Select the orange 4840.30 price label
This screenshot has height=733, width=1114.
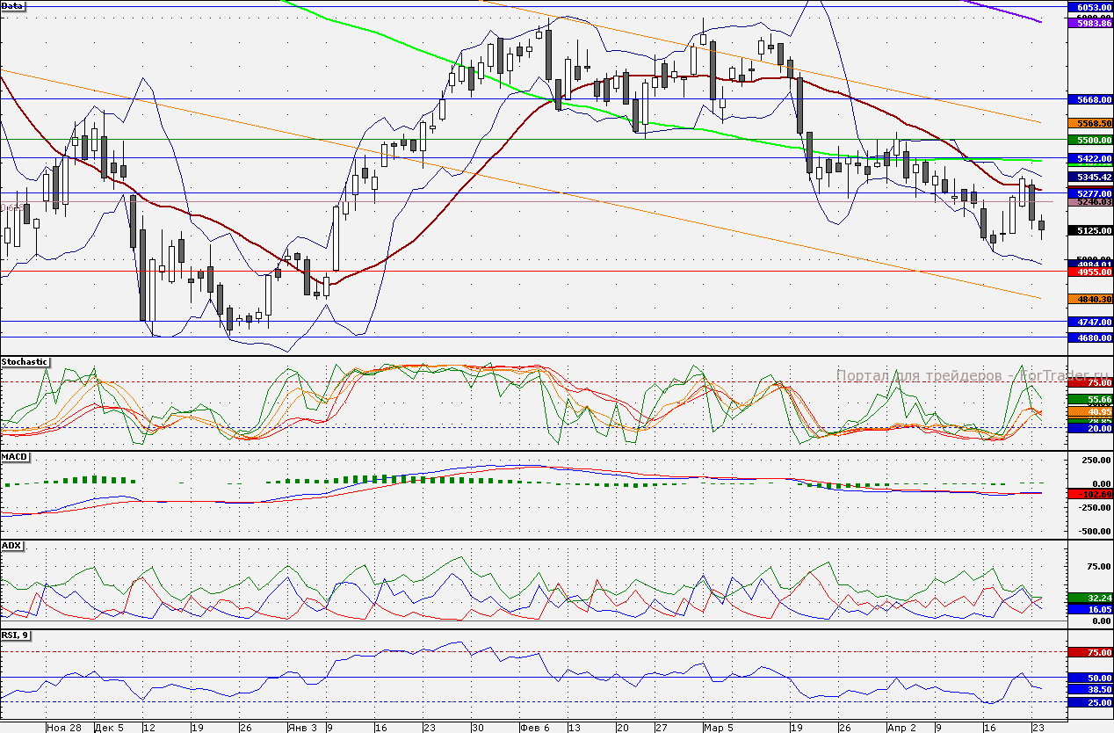[1090, 299]
